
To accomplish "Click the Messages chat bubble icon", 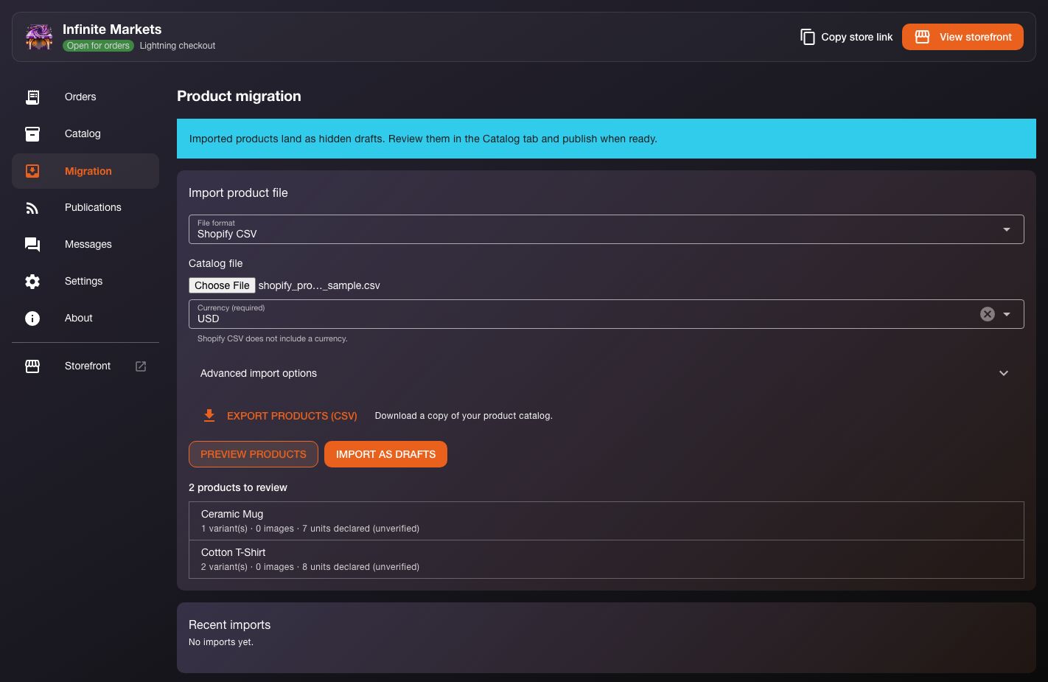I will (32, 245).
